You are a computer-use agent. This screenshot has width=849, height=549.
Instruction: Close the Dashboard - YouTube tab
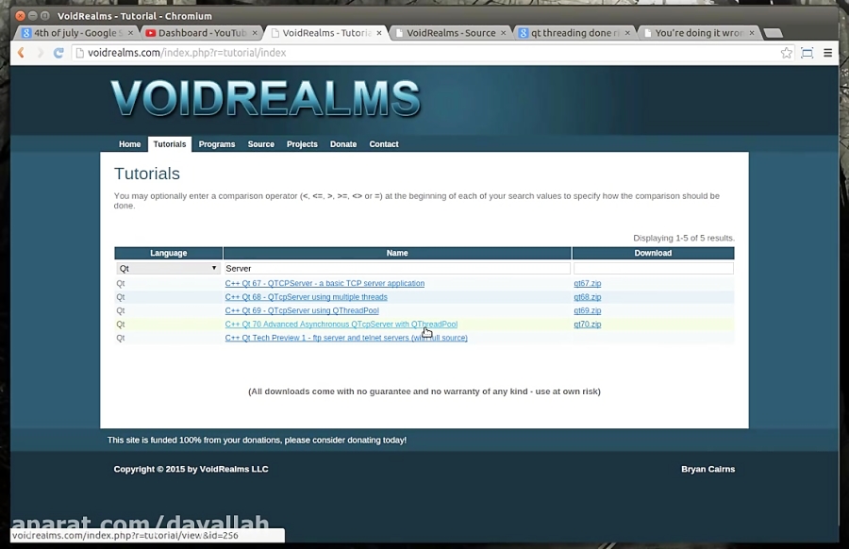pyautogui.click(x=255, y=33)
